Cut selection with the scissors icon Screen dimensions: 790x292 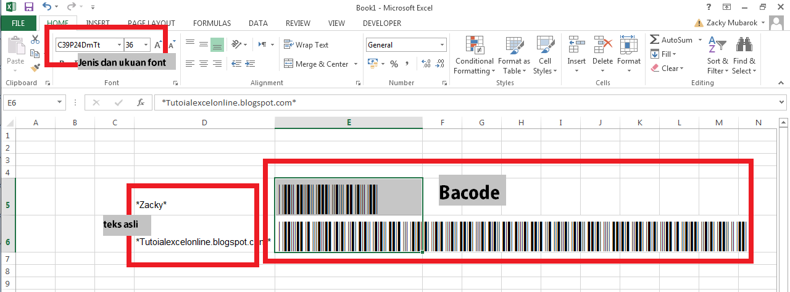pyautogui.click(x=35, y=40)
